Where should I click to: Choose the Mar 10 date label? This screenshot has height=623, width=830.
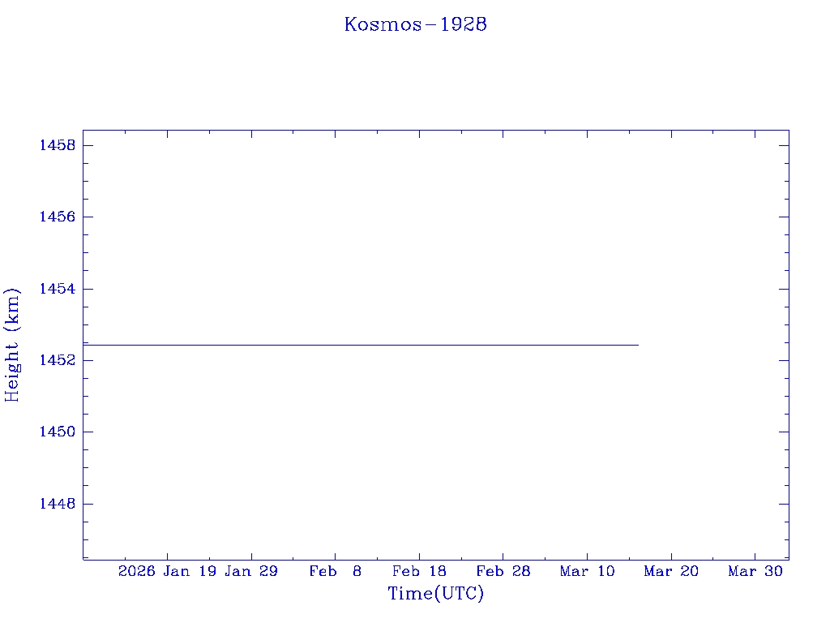pyautogui.click(x=587, y=572)
